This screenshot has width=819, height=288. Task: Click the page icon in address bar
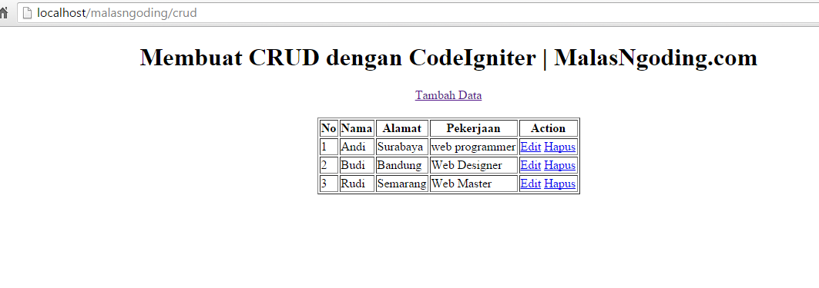pyautogui.click(x=29, y=13)
